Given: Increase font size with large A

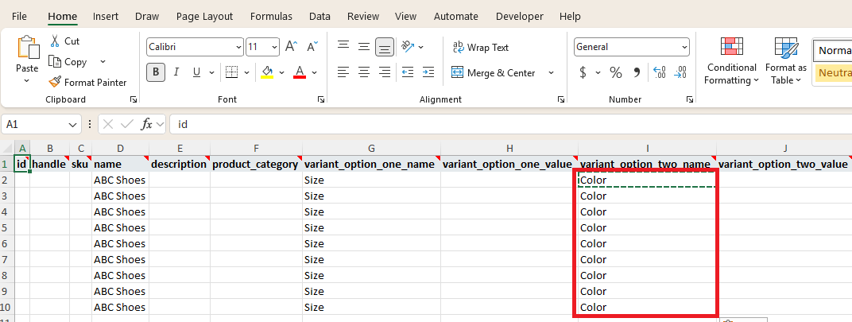Looking at the screenshot, I should click(291, 46).
